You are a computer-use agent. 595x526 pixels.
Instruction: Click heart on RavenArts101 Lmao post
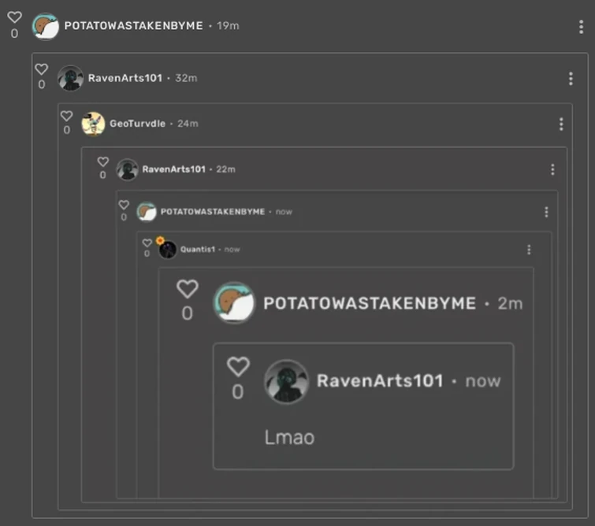coord(238,367)
